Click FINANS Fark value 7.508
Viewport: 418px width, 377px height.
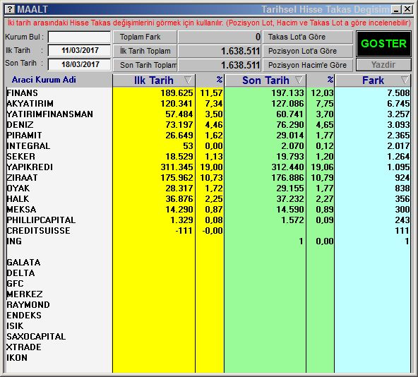(x=398, y=93)
